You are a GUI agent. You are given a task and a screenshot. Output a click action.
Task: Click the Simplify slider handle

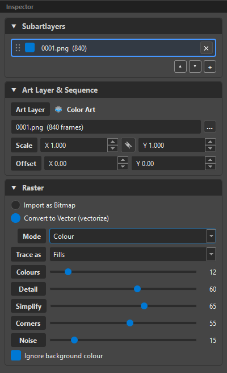pos(144,306)
